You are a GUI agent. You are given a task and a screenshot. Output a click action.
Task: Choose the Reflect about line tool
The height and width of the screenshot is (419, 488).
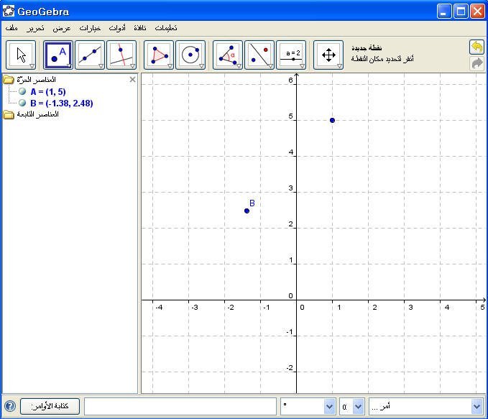click(x=259, y=55)
